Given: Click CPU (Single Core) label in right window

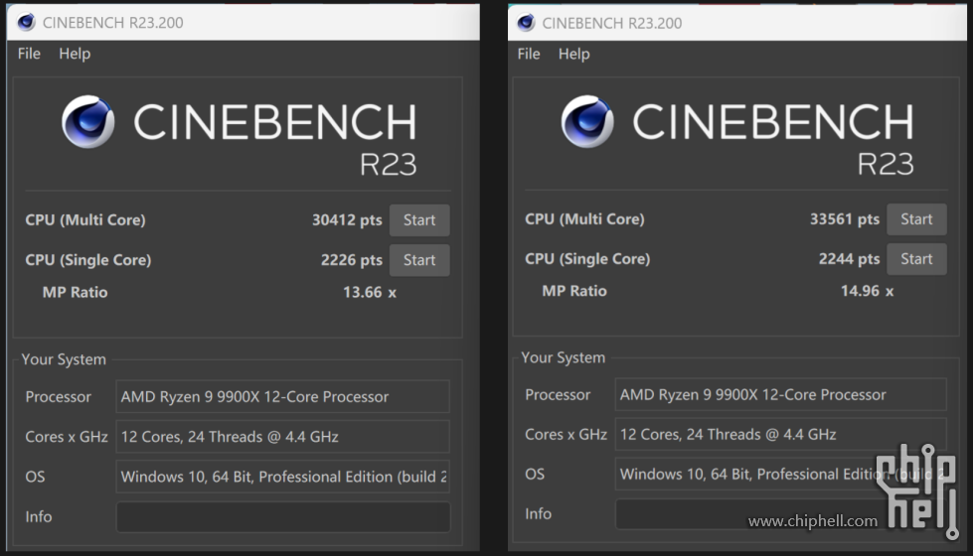Looking at the screenshot, I should (587, 259).
